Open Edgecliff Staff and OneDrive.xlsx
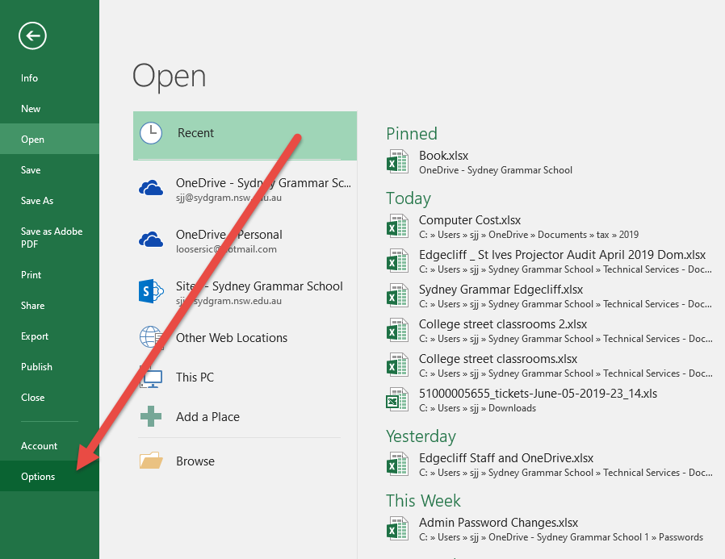 coord(551,465)
